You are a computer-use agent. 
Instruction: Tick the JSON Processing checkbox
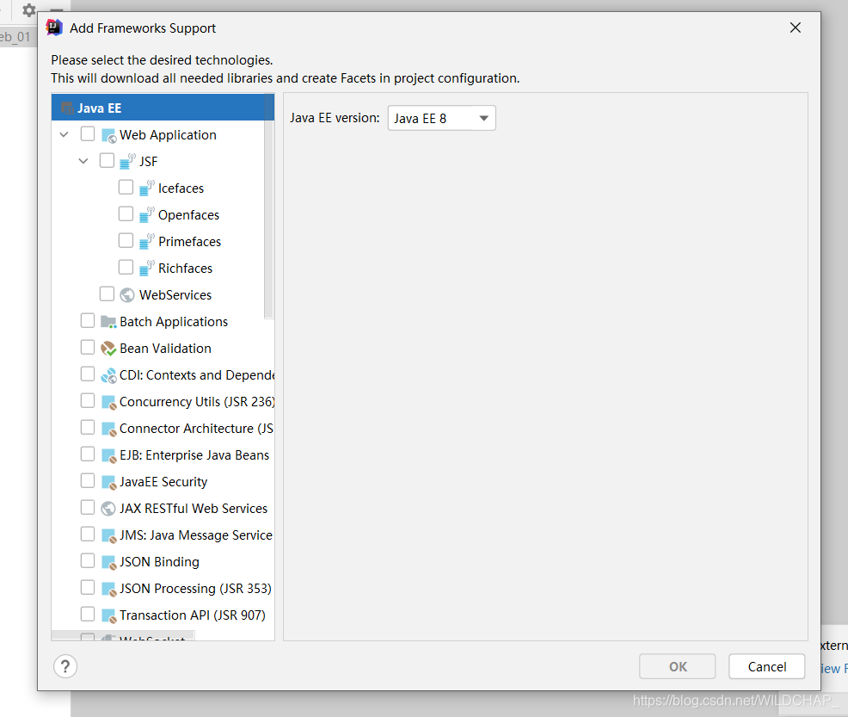(88, 588)
